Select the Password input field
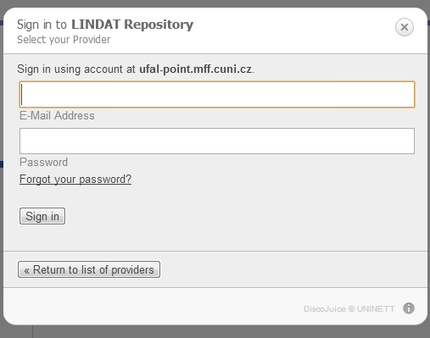This screenshot has height=338, width=430. coord(217,141)
